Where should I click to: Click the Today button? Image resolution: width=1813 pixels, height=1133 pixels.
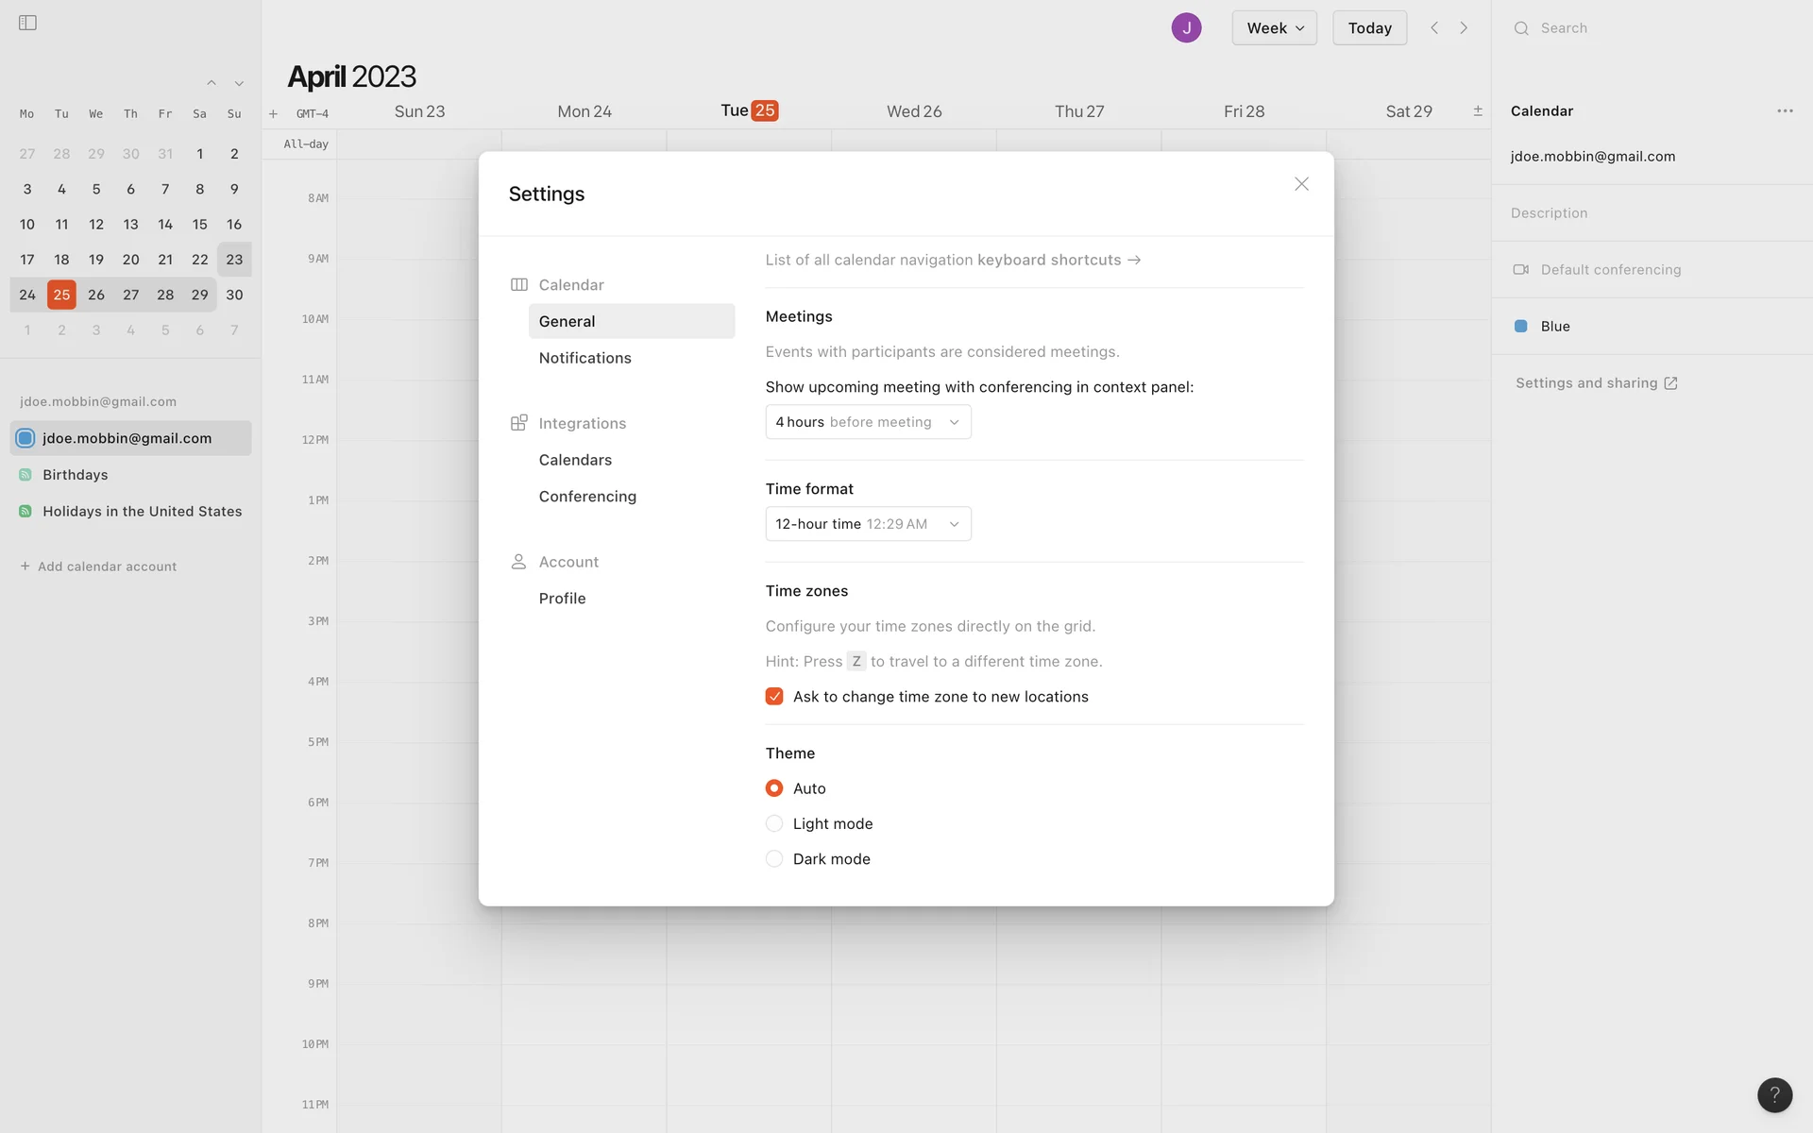click(x=1369, y=28)
